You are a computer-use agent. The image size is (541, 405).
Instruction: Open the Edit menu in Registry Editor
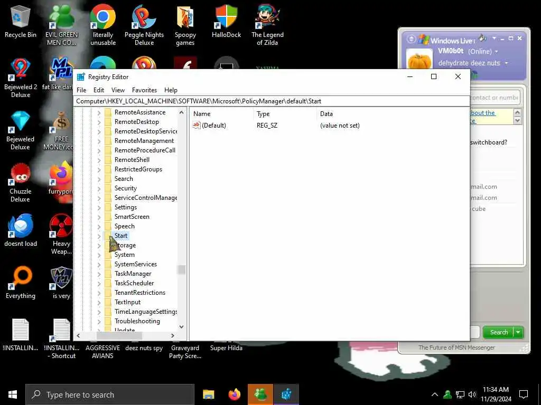(x=99, y=90)
